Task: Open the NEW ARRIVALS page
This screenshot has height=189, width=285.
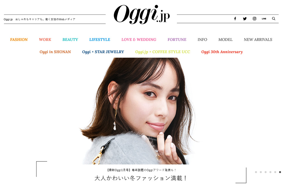Action: 258,39
